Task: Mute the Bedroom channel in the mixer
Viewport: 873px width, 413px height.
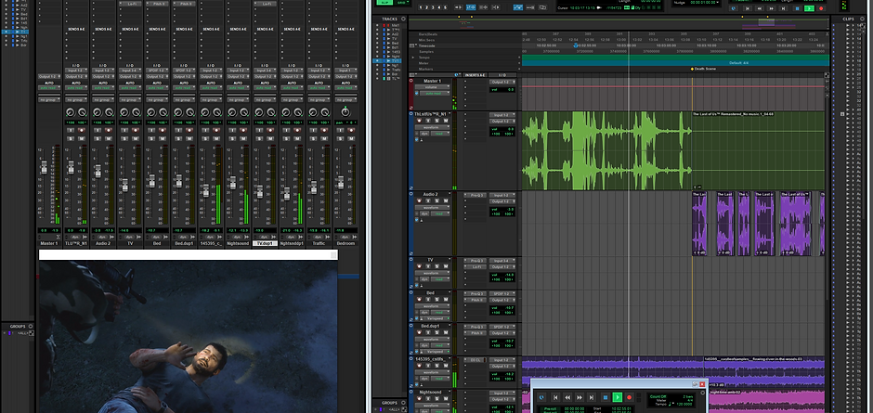Action: tap(352, 138)
